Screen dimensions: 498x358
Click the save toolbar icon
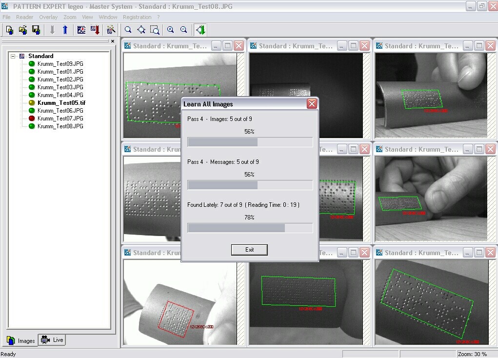[36, 30]
